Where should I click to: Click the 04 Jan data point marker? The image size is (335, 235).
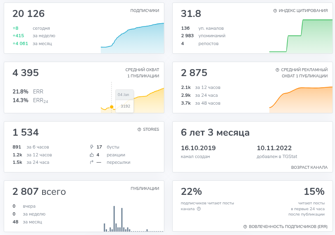click(x=112, y=107)
